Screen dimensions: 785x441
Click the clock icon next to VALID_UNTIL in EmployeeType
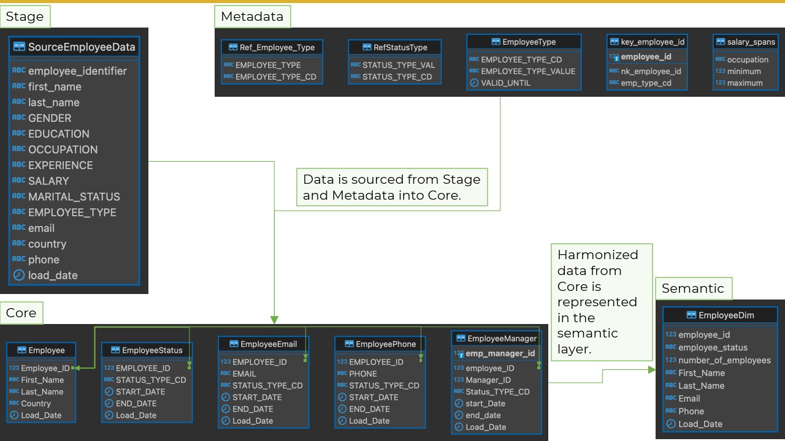pyautogui.click(x=473, y=83)
